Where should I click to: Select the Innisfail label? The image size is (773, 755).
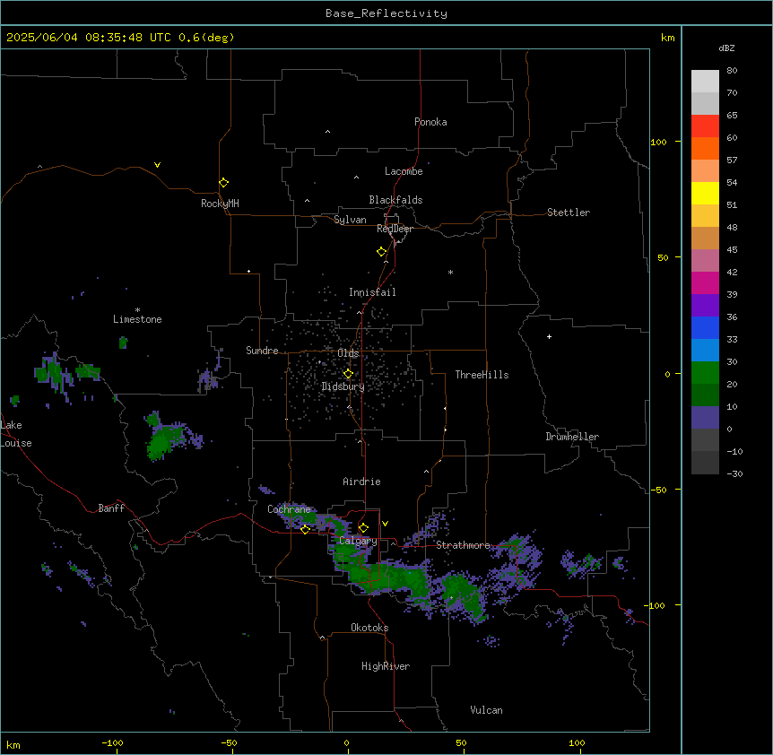coord(372,292)
